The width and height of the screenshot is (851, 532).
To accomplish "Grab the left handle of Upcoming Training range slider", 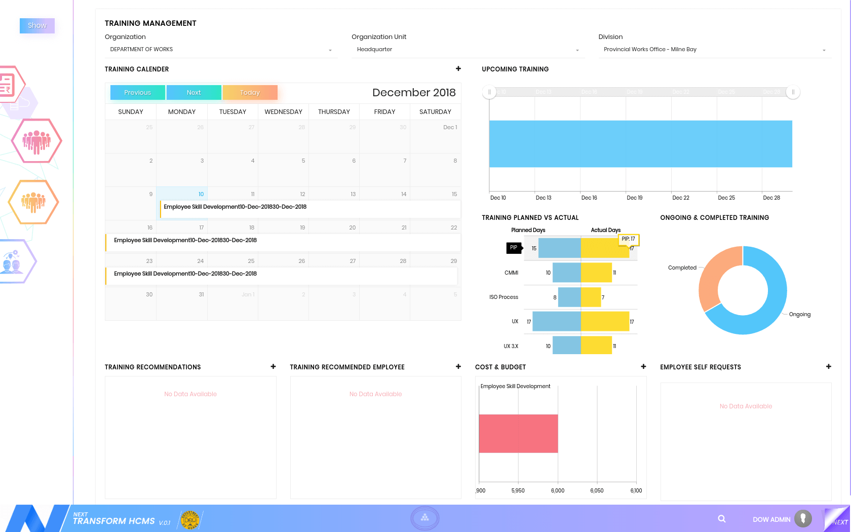I will coord(489,92).
